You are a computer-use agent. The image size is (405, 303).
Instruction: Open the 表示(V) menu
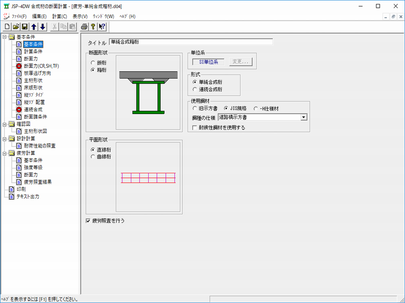click(80, 17)
